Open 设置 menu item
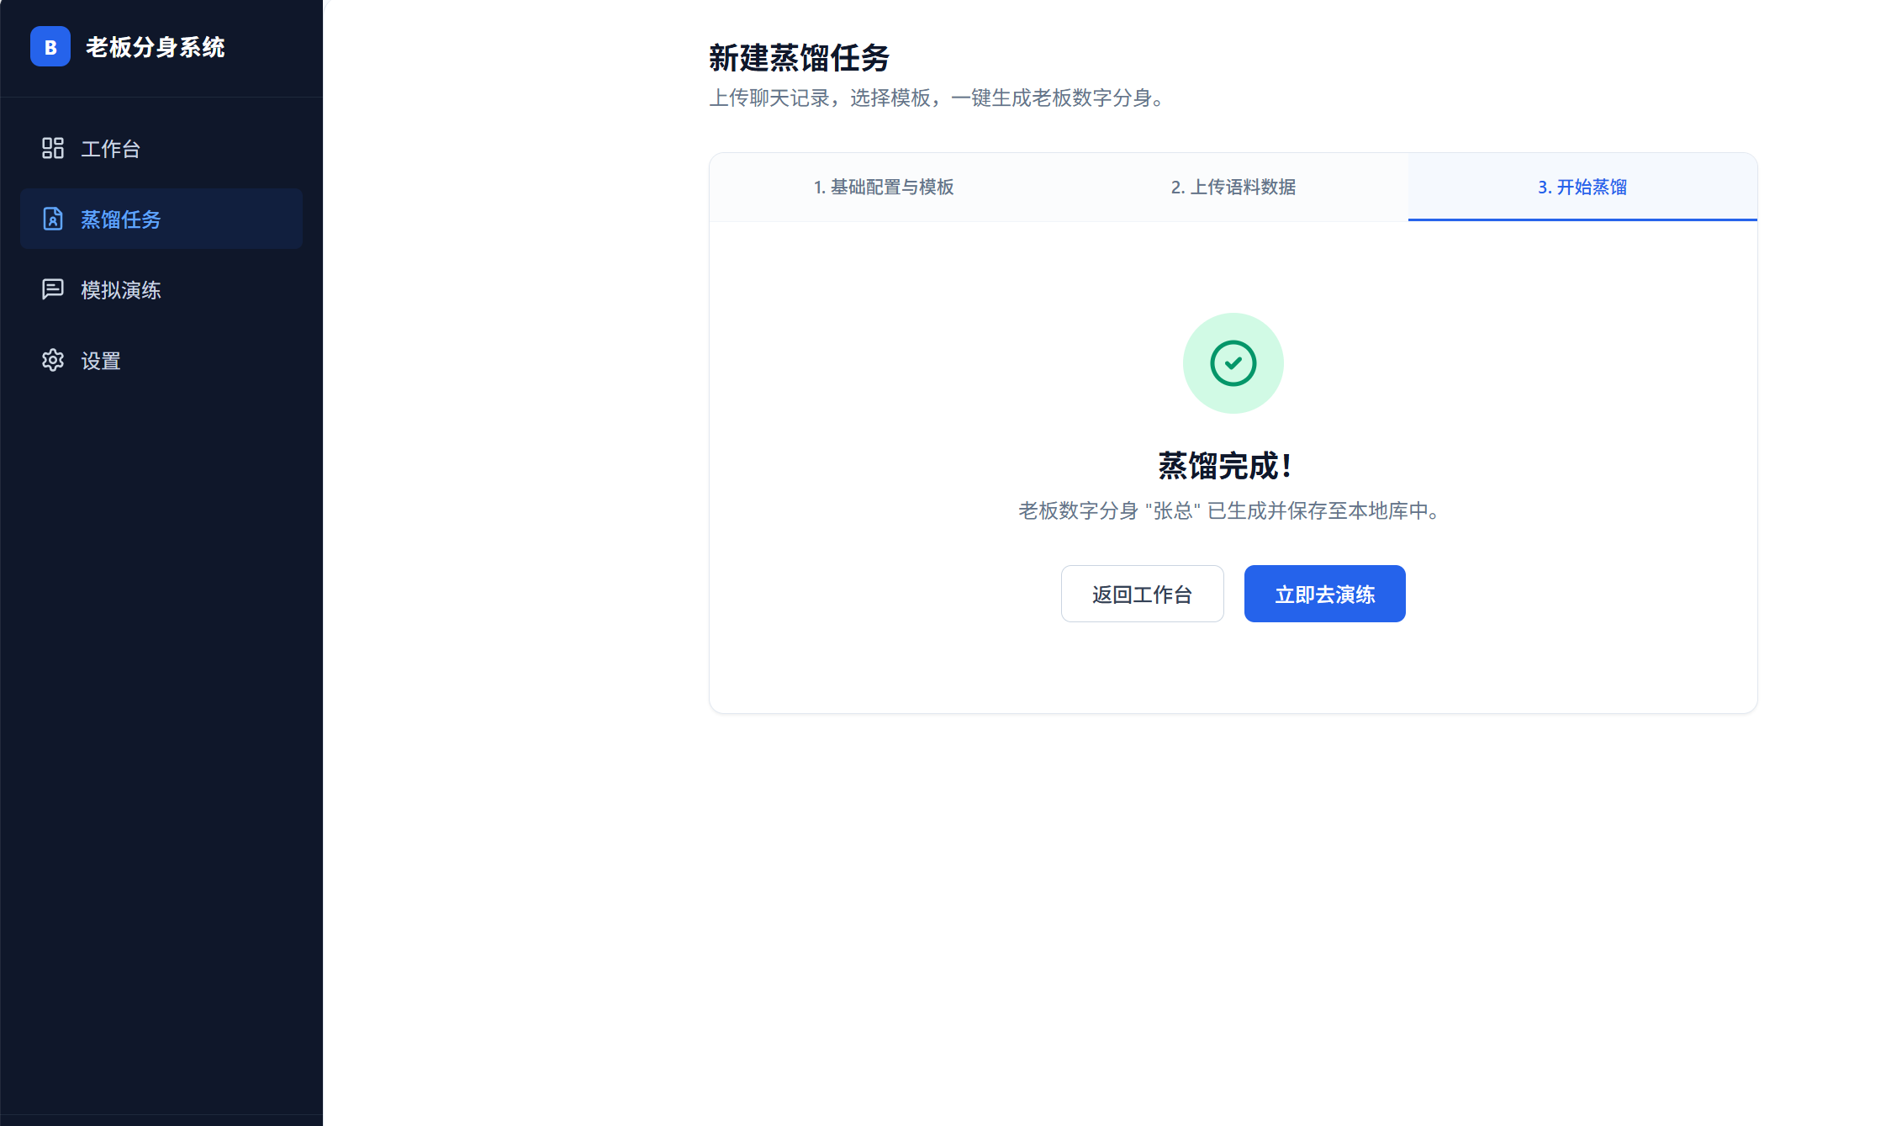 [x=101, y=361]
